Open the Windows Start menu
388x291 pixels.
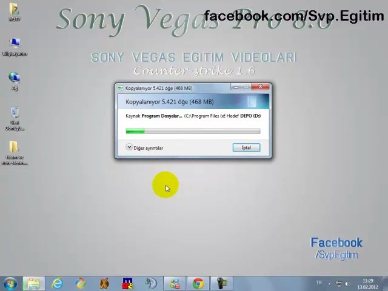10,284
